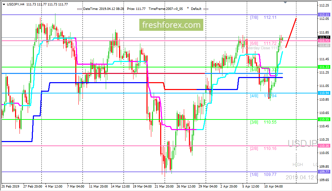Click the chart shift triangle marker at top
332x191 pixels.
point(285,2)
